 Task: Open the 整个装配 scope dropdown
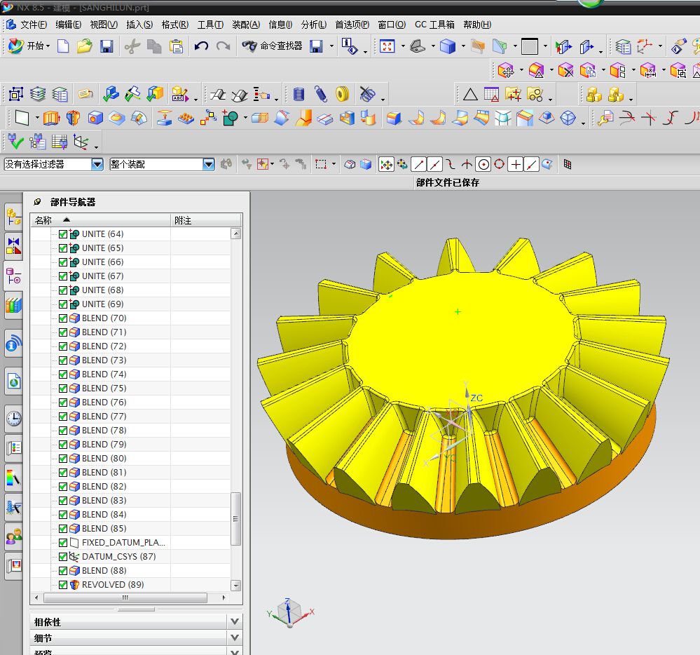tap(209, 164)
